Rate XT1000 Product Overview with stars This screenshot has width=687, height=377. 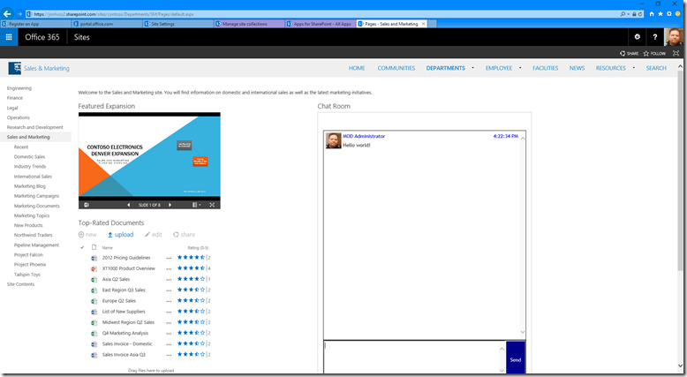[x=191, y=268]
